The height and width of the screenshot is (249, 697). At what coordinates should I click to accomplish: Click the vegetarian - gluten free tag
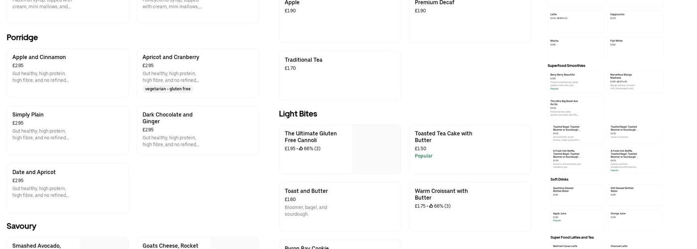[168, 89]
